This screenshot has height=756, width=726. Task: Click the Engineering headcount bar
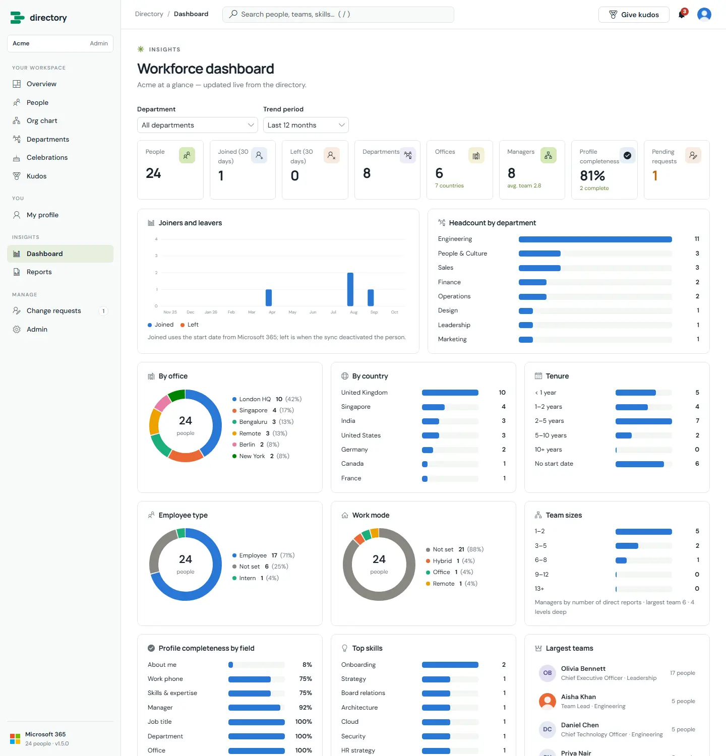click(595, 239)
